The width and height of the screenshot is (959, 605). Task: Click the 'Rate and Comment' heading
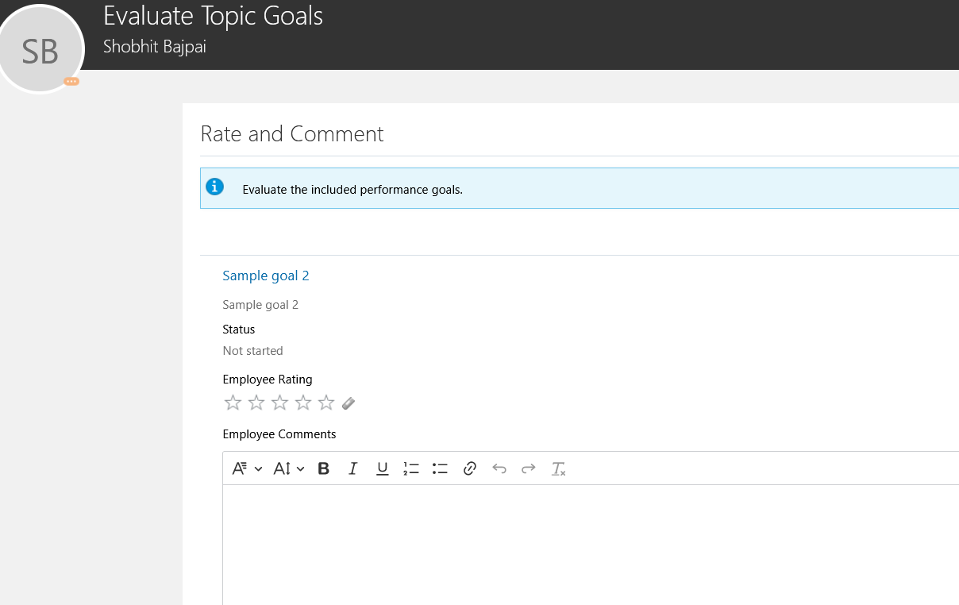[291, 133]
